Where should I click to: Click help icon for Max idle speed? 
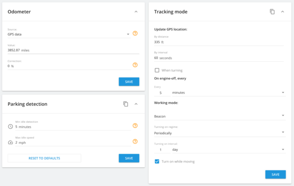click(x=135, y=141)
